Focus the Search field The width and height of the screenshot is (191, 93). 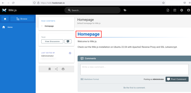coord(92,10)
